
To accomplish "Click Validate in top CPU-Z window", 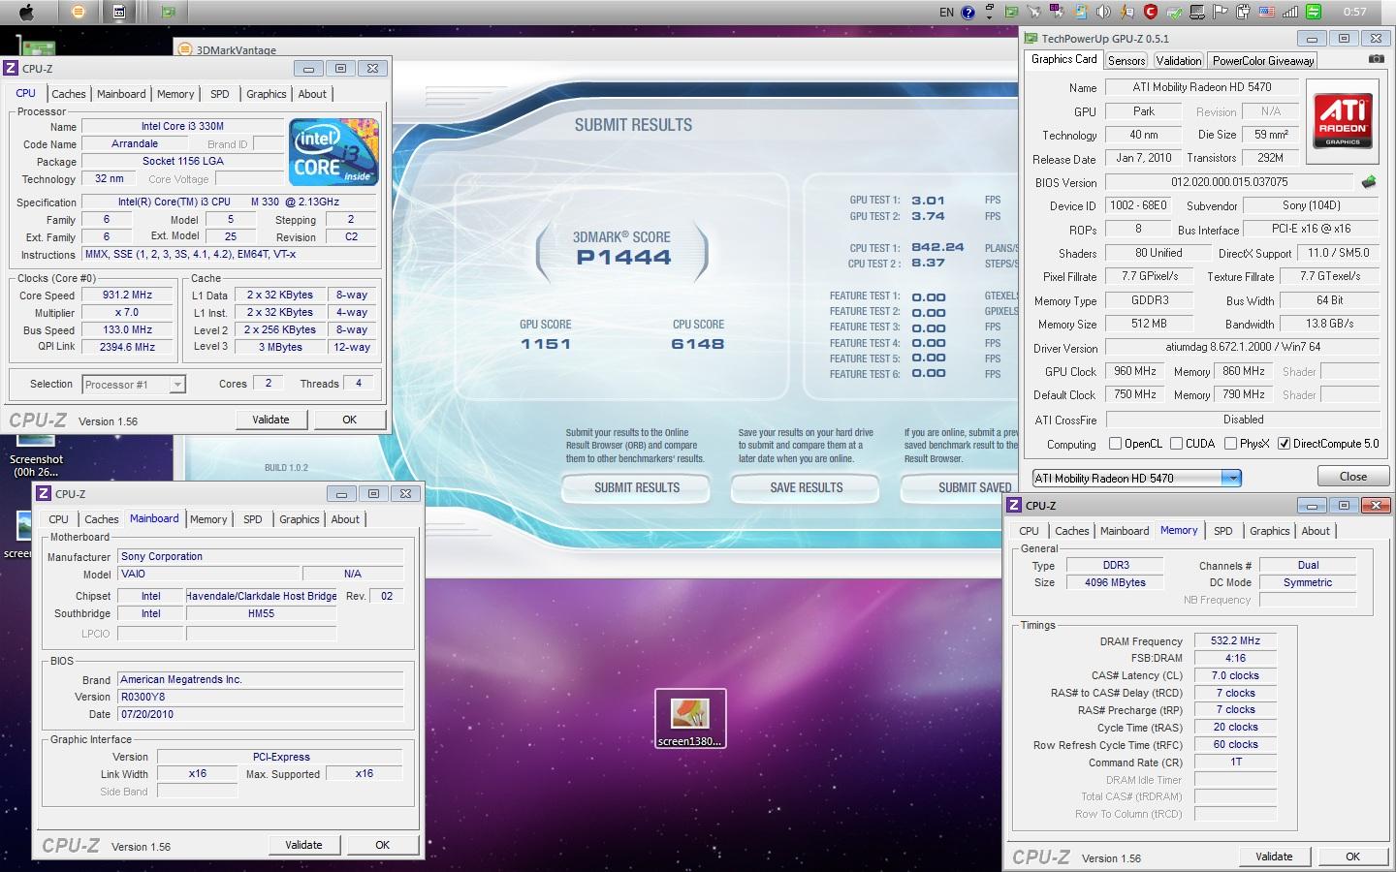I will [x=271, y=420].
